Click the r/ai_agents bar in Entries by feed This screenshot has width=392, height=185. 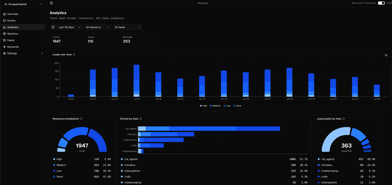tap(209, 129)
